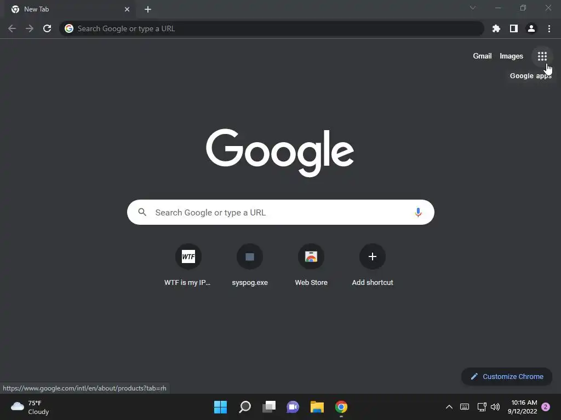The width and height of the screenshot is (561, 420).
Task: Toggle the side panel icon
Action: pyautogui.click(x=514, y=28)
